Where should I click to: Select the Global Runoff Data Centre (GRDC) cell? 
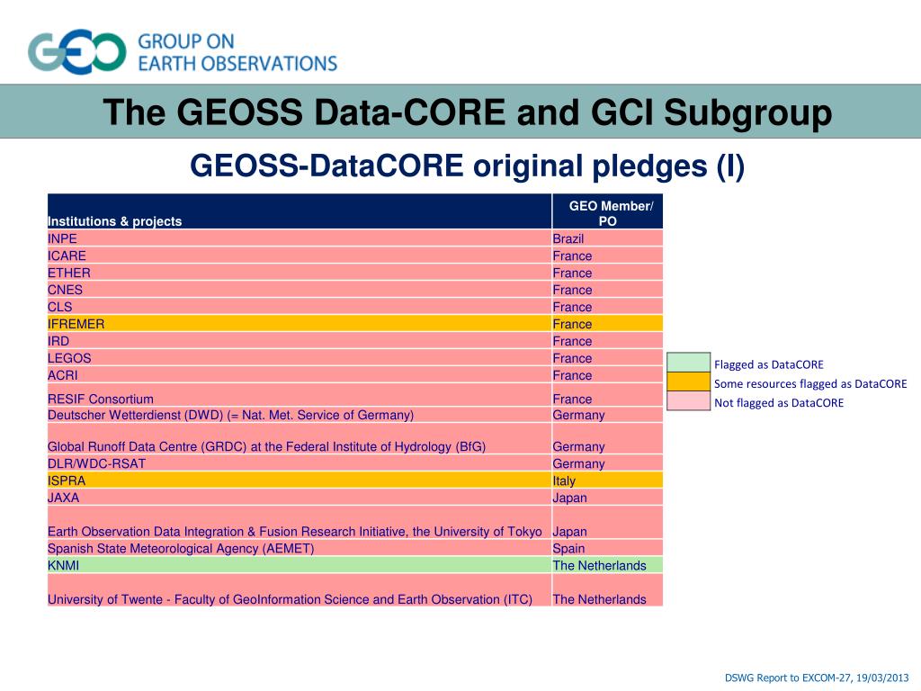coord(300,438)
